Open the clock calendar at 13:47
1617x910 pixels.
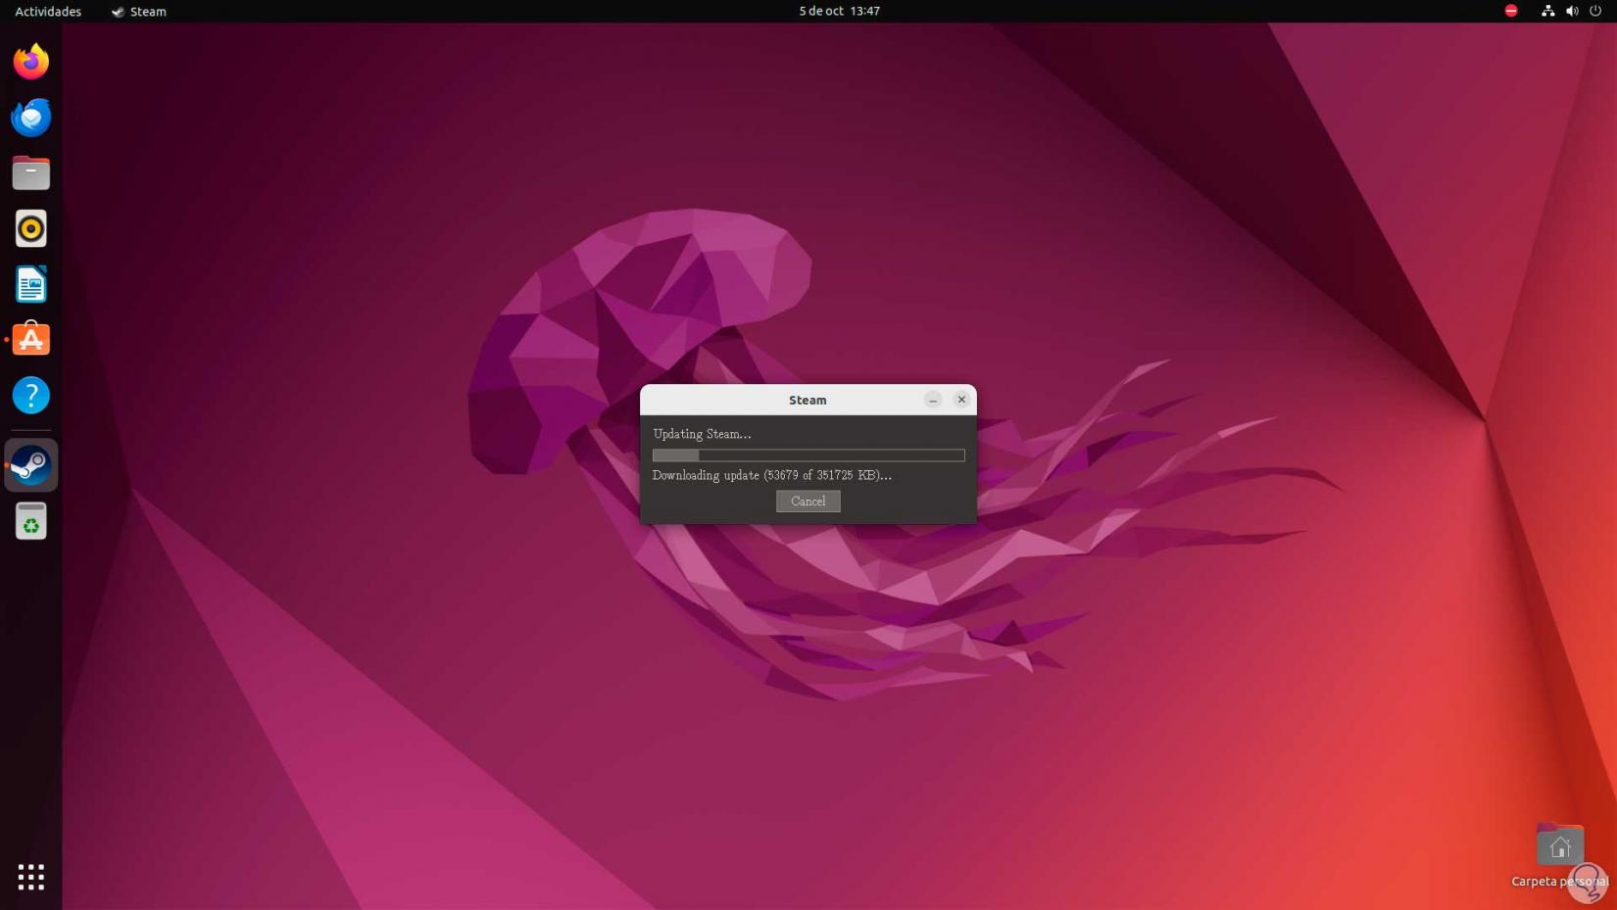click(840, 11)
